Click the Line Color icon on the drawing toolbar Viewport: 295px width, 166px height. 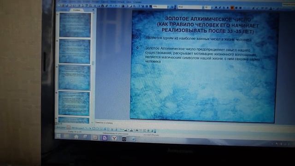coord(126,130)
